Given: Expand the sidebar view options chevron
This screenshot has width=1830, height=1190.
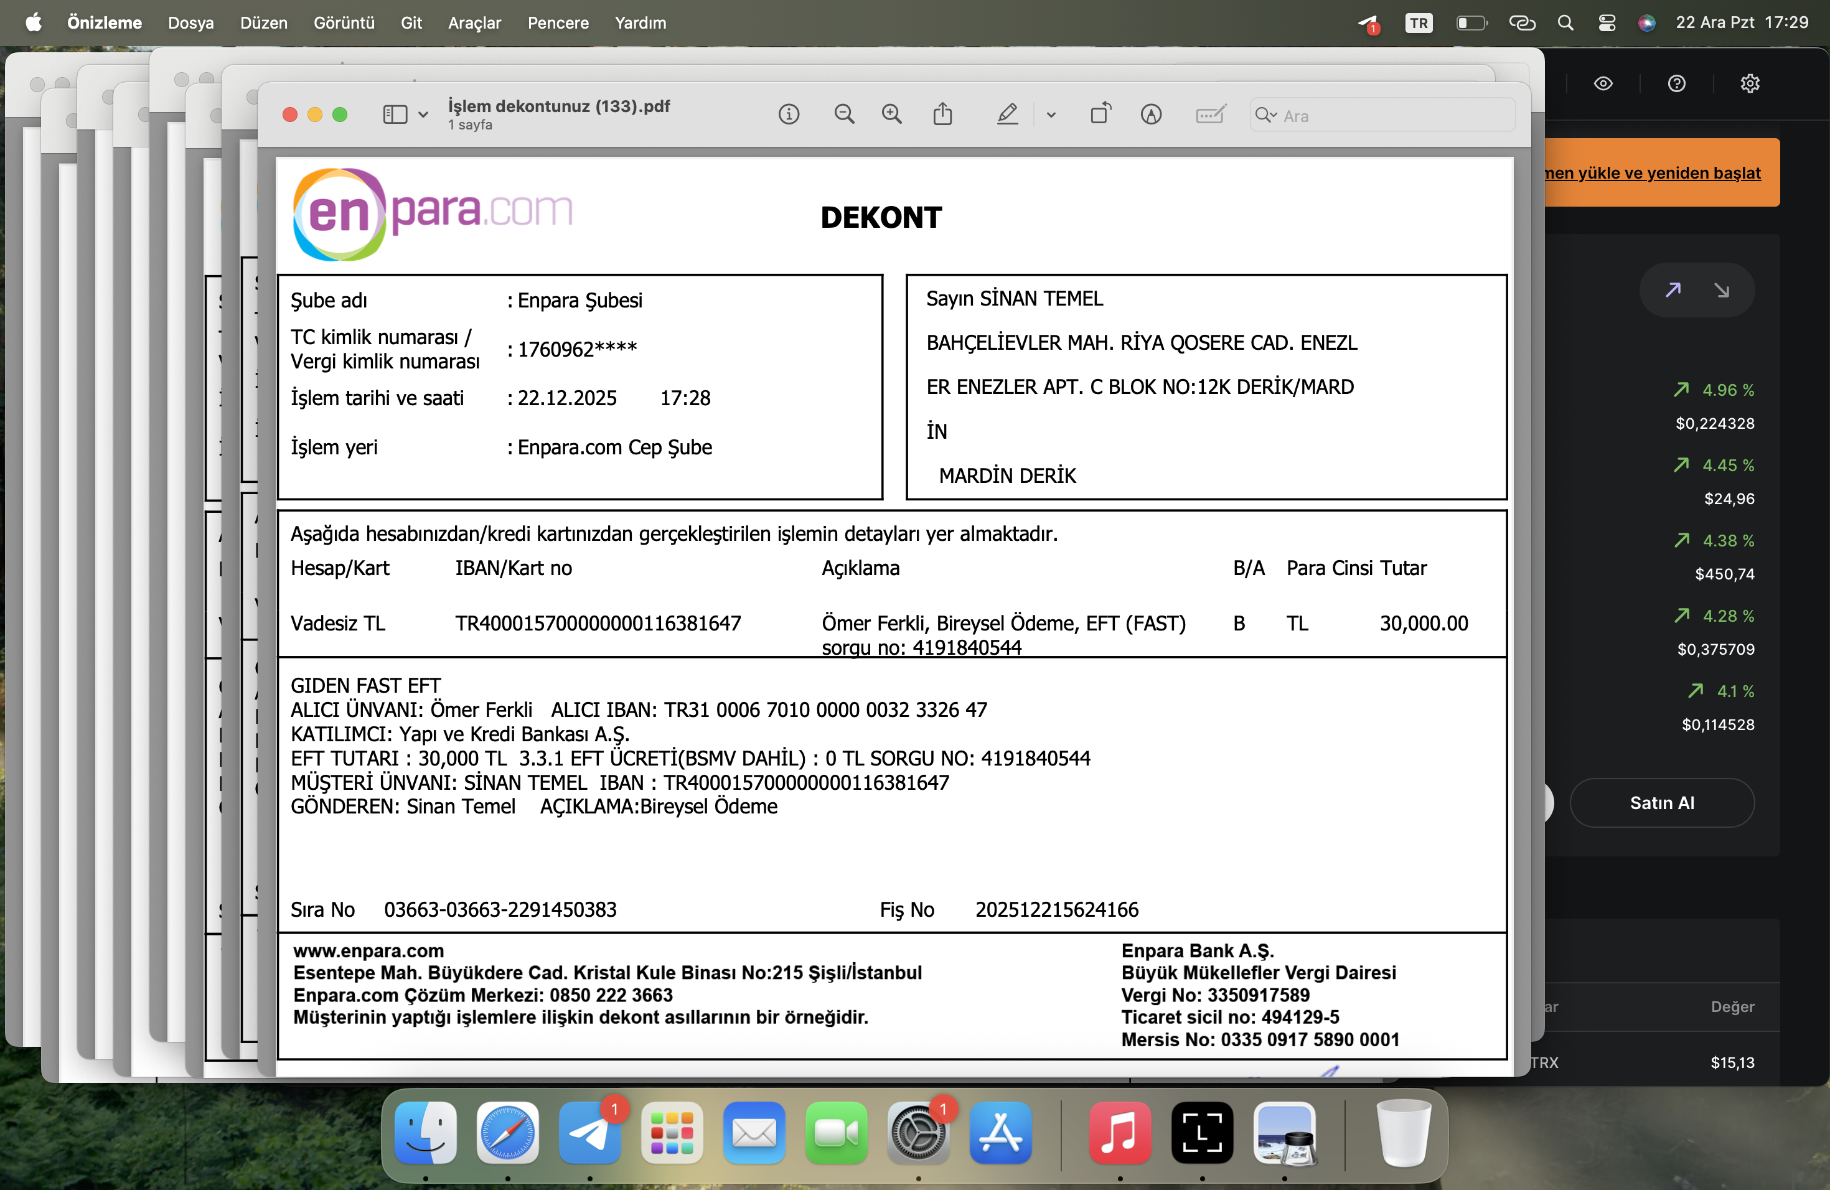Looking at the screenshot, I should 423,115.
